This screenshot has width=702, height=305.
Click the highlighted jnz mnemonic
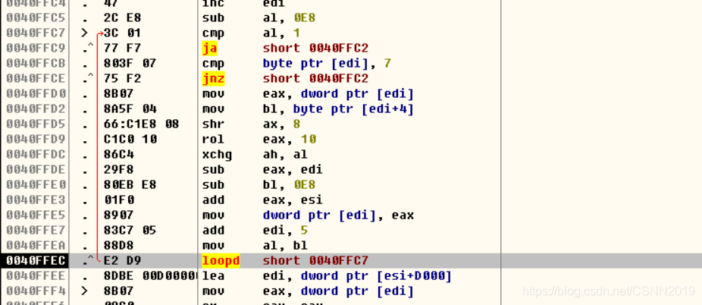coord(213,79)
